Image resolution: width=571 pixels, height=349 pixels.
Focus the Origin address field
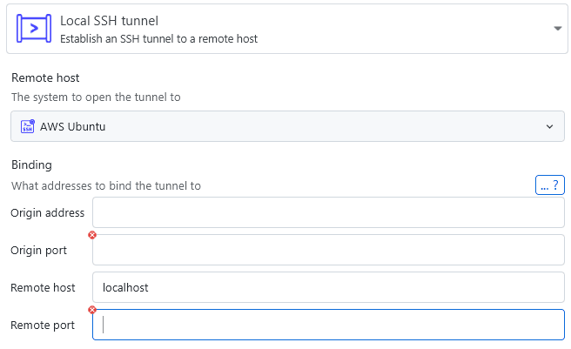(x=328, y=212)
